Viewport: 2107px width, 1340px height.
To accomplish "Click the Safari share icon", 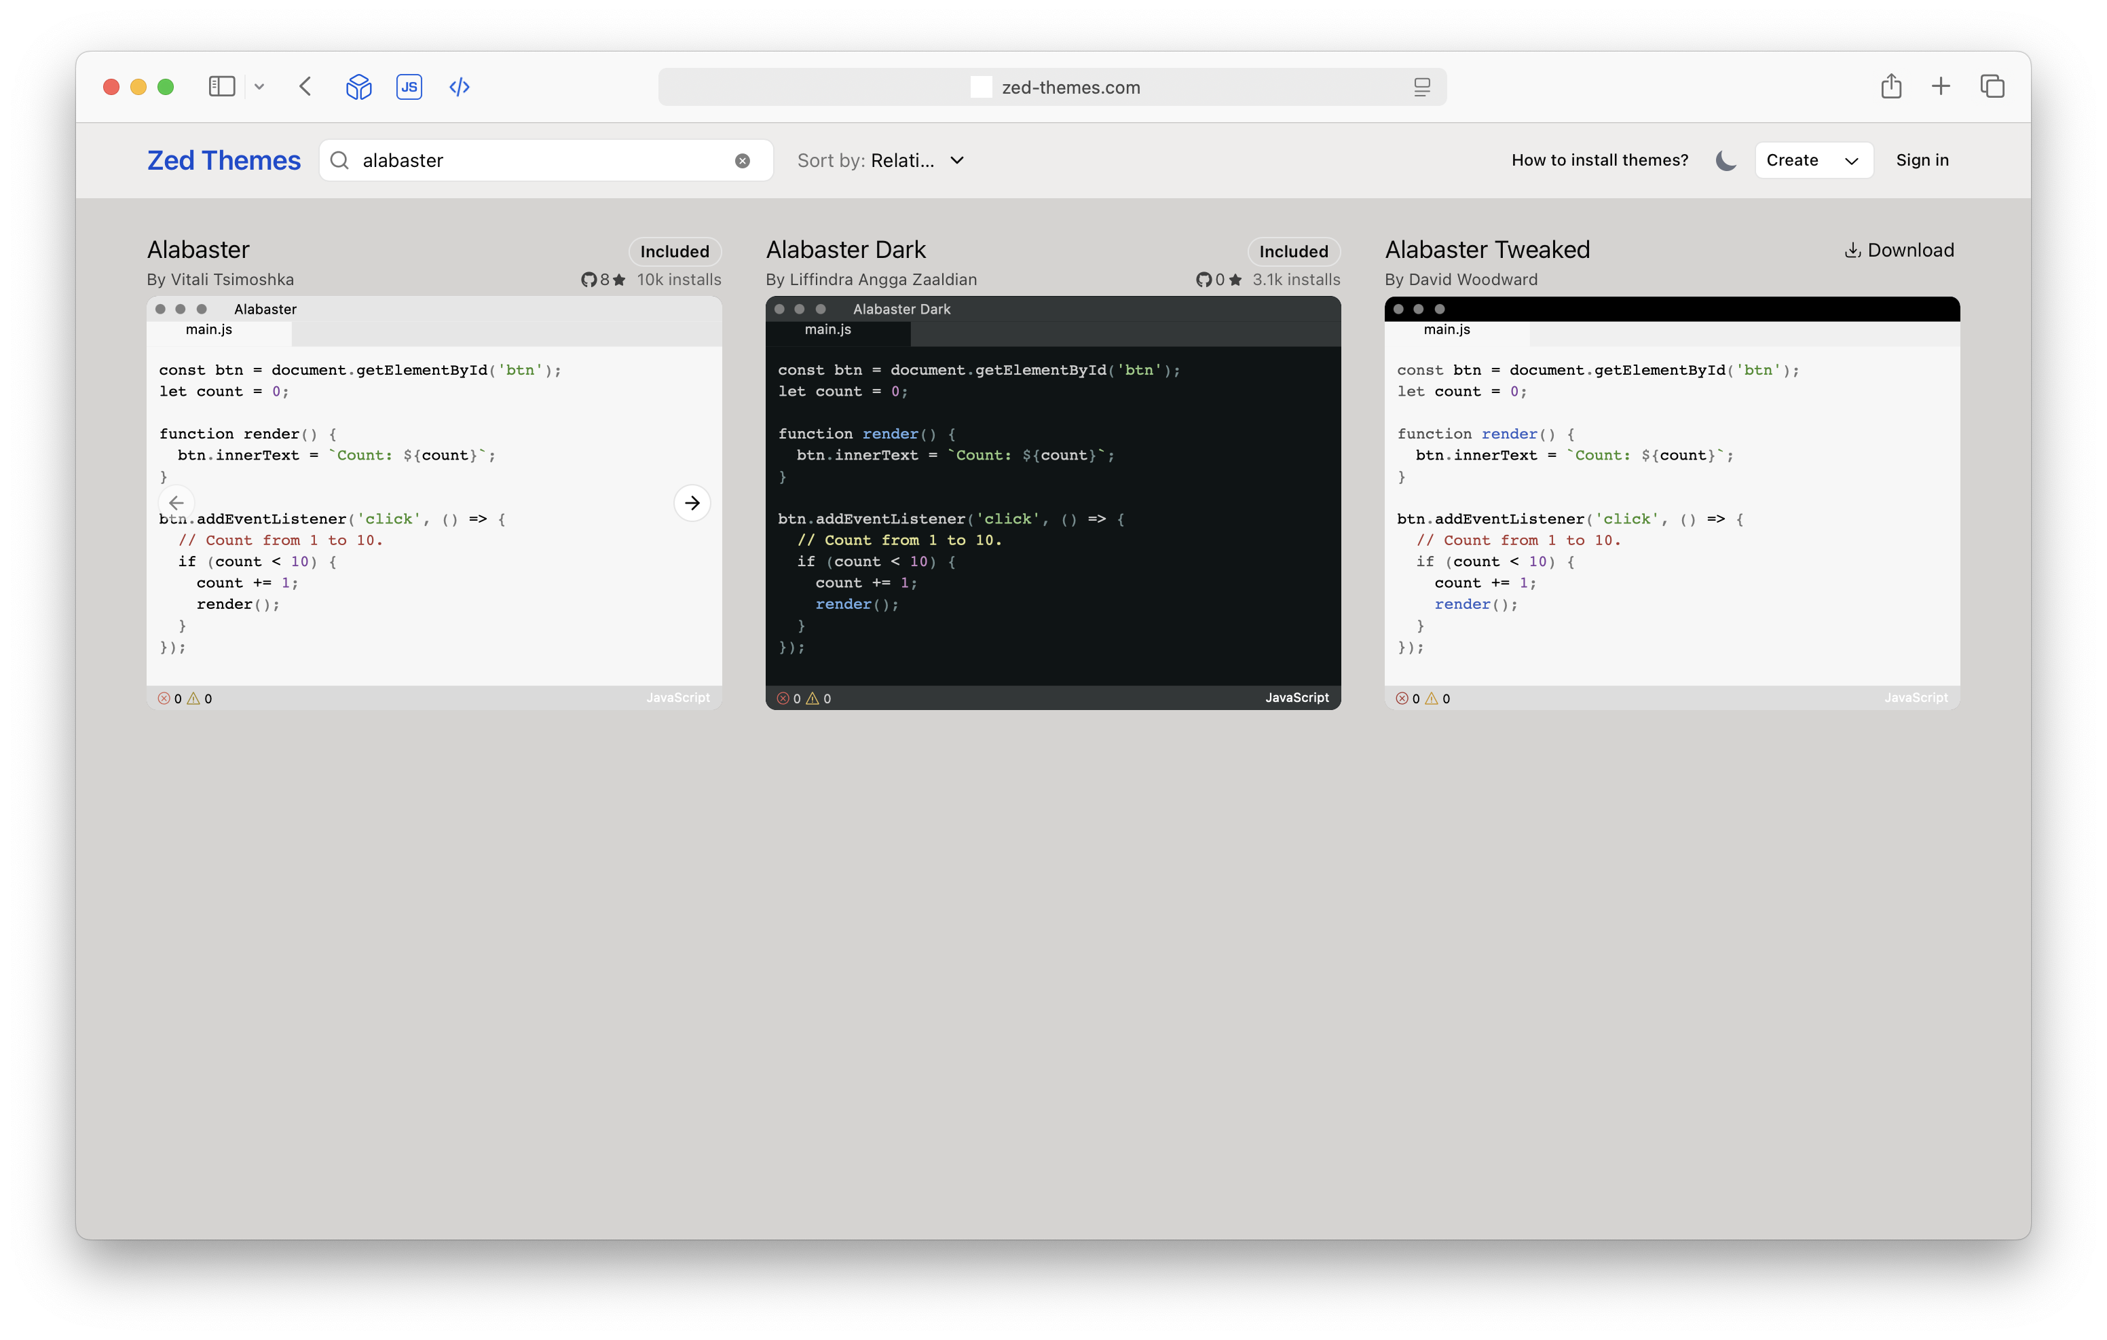I will 1891,86.
